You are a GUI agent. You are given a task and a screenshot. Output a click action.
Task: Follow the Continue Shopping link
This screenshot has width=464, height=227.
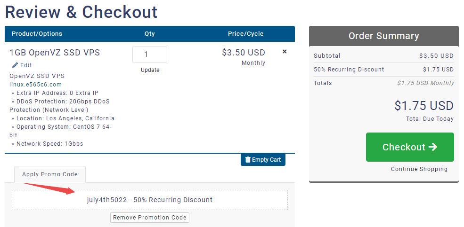419,169
